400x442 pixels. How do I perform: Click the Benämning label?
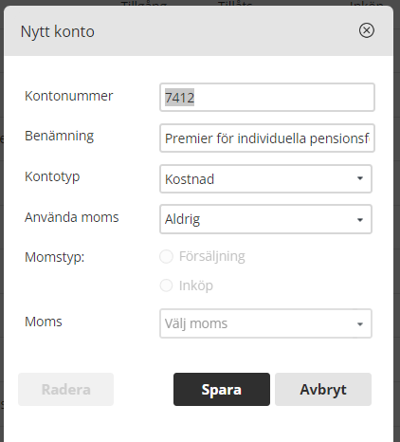pos(59,136)
